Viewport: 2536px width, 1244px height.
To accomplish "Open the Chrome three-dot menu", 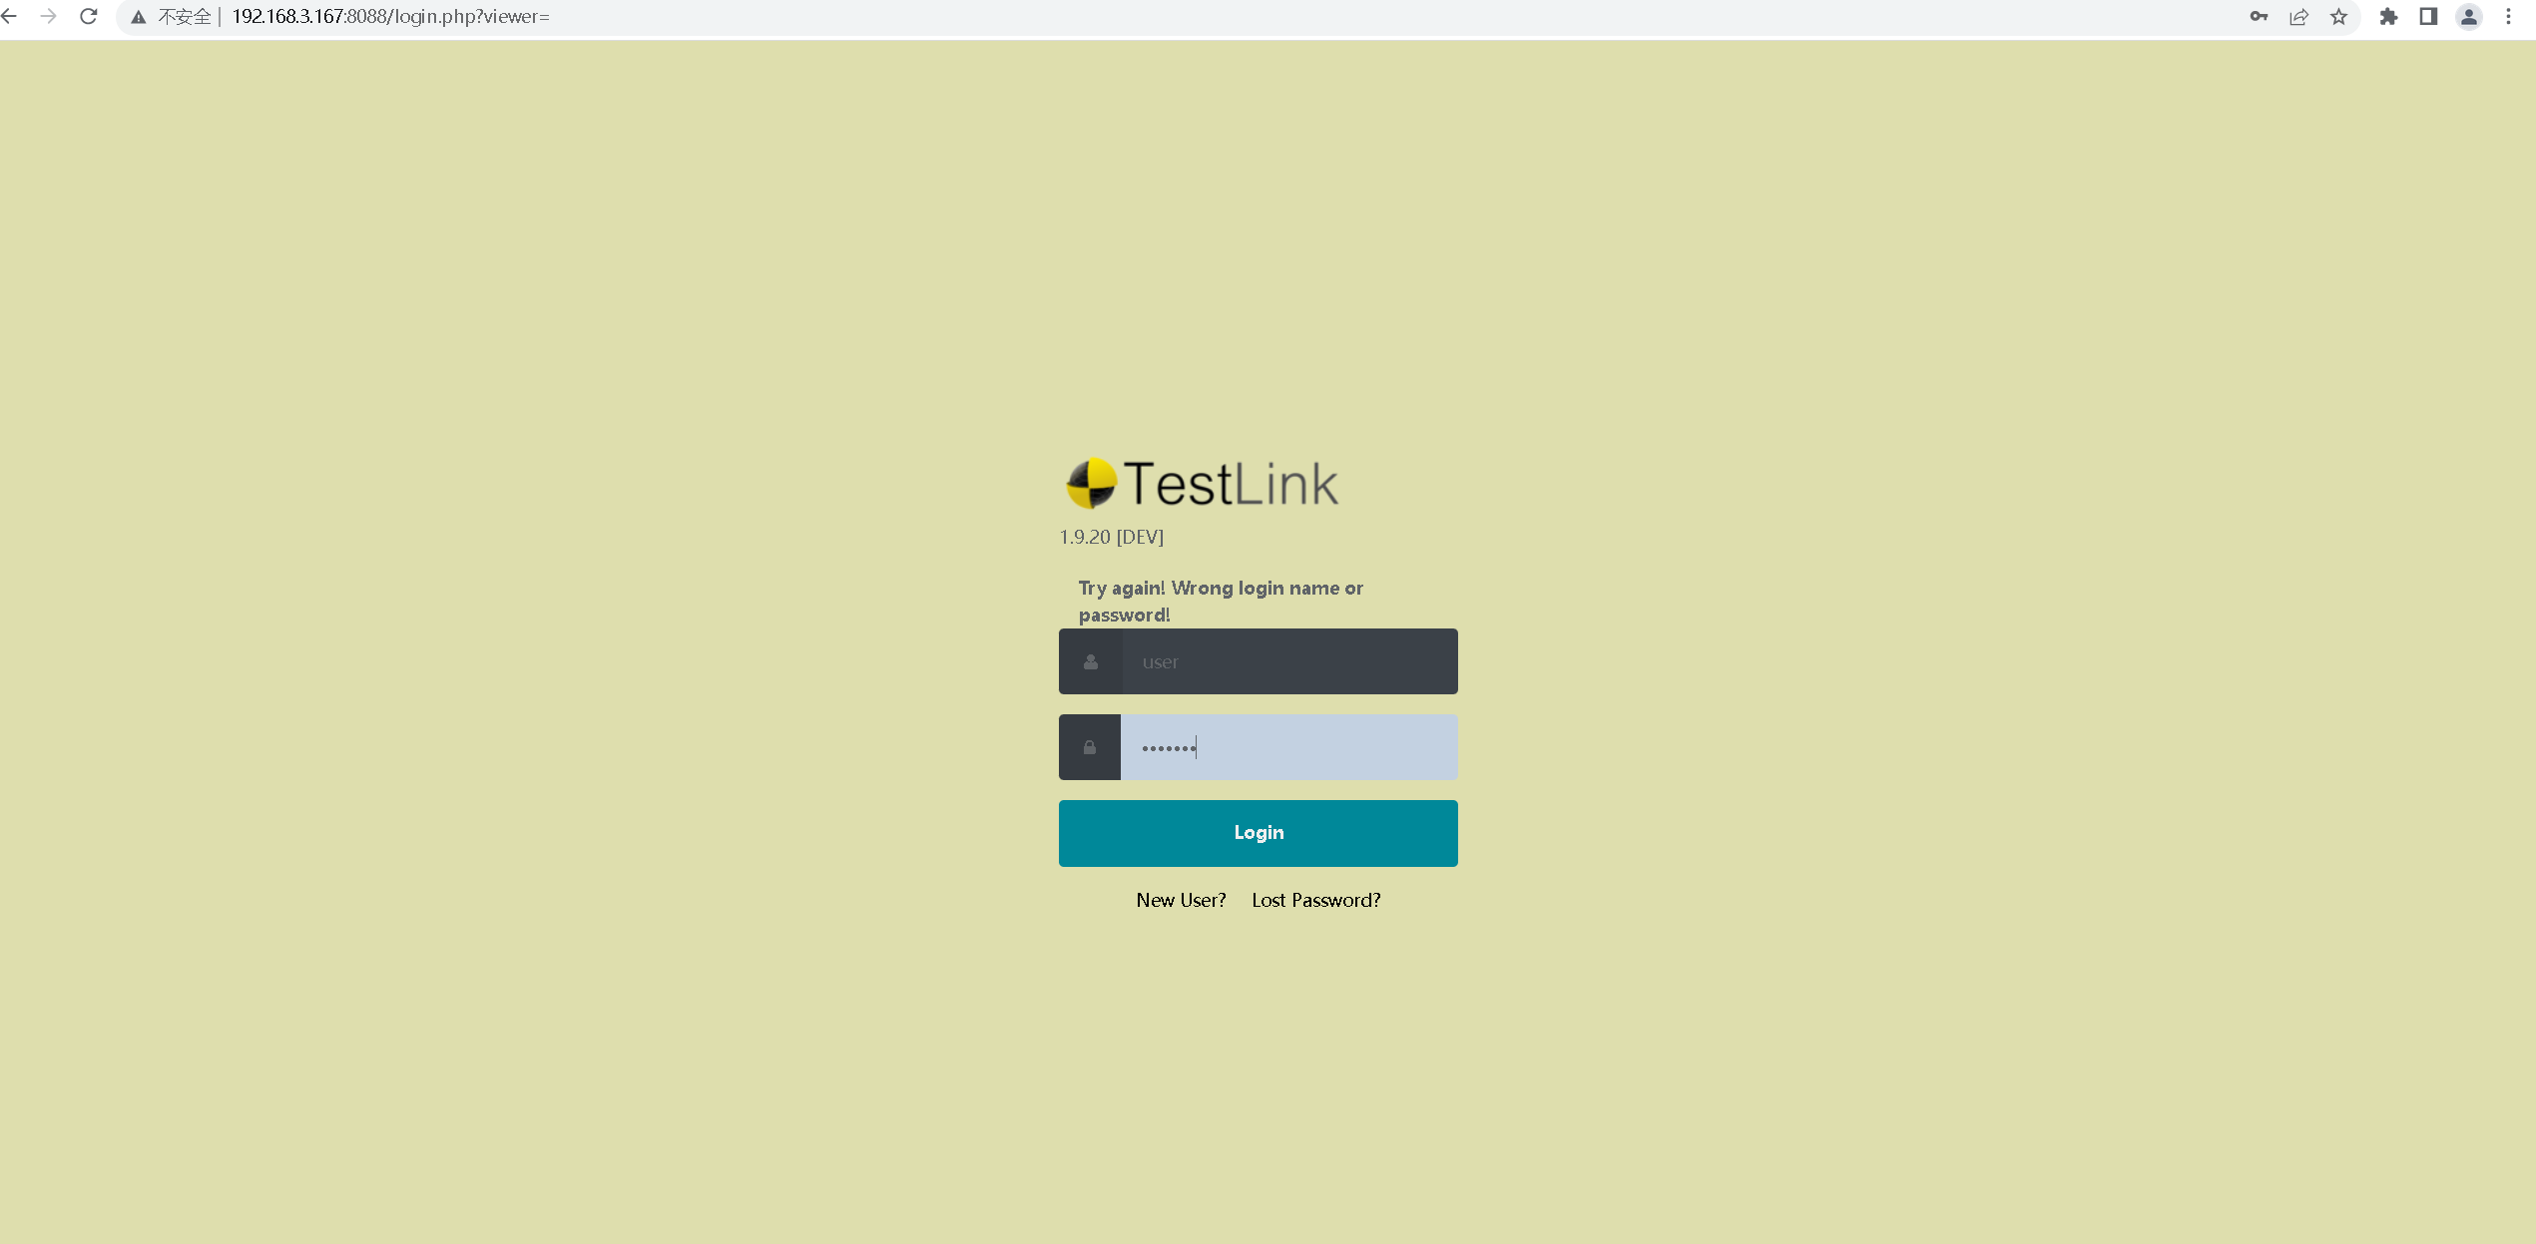I will [2508, 16].
